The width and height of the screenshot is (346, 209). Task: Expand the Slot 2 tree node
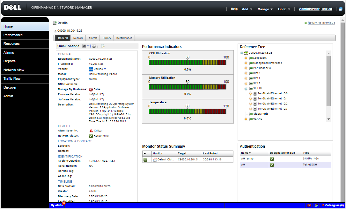point(246,84)
